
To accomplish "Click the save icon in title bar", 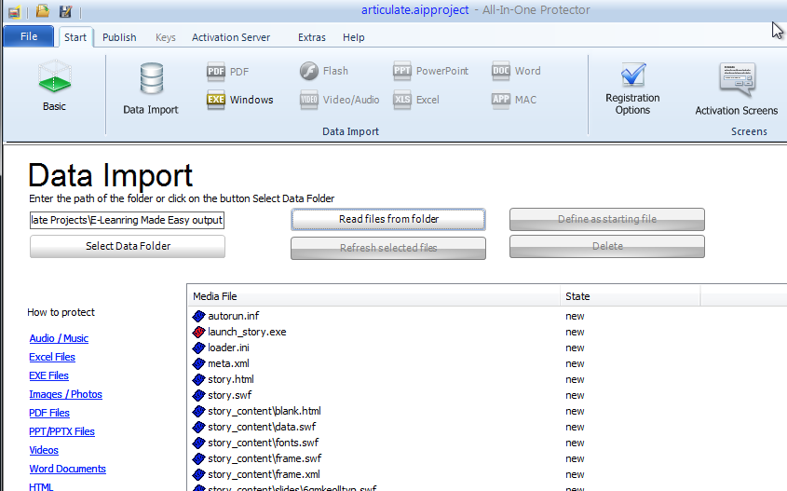I will tap(65, 11).
